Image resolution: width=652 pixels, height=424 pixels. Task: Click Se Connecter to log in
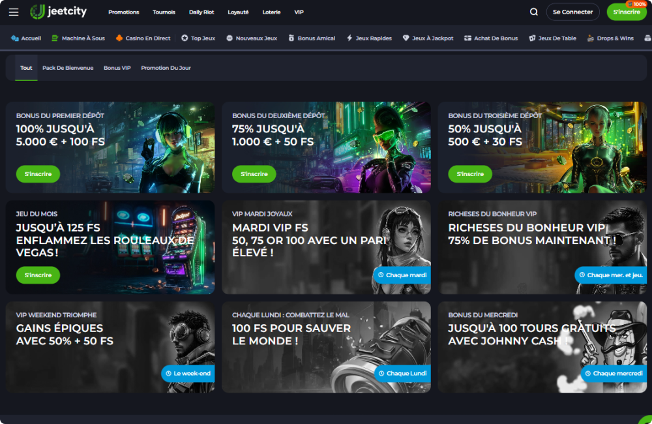(572, 12)
